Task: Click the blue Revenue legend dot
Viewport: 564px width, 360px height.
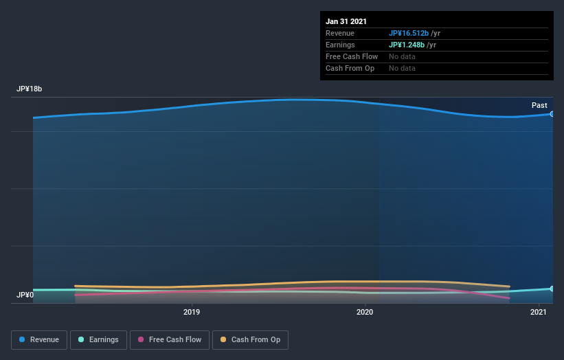Action: 22,339
